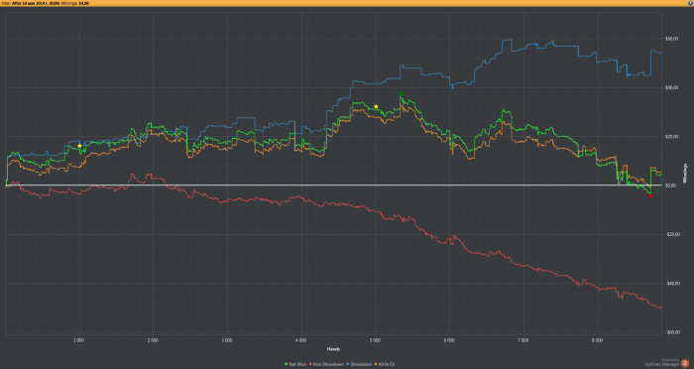Select the red low-point marker on Net Won line
The image size is (694, 369).
click(x=650, y=195)
